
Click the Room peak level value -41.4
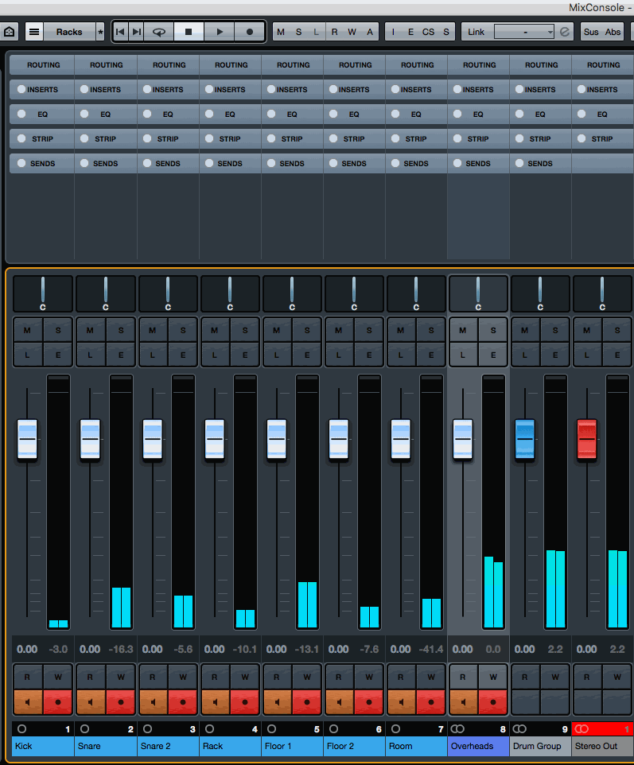coord(431,650)
